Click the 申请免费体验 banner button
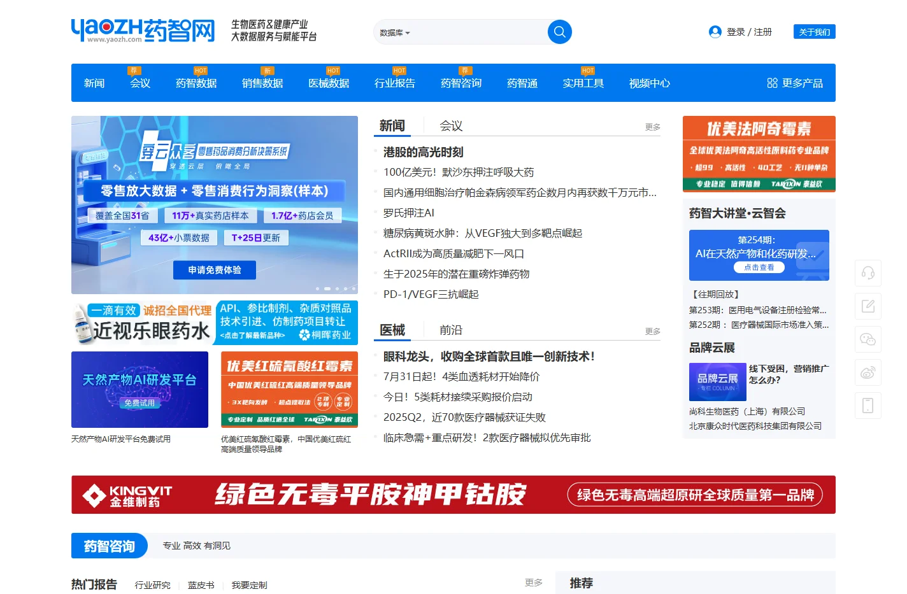 215,270
